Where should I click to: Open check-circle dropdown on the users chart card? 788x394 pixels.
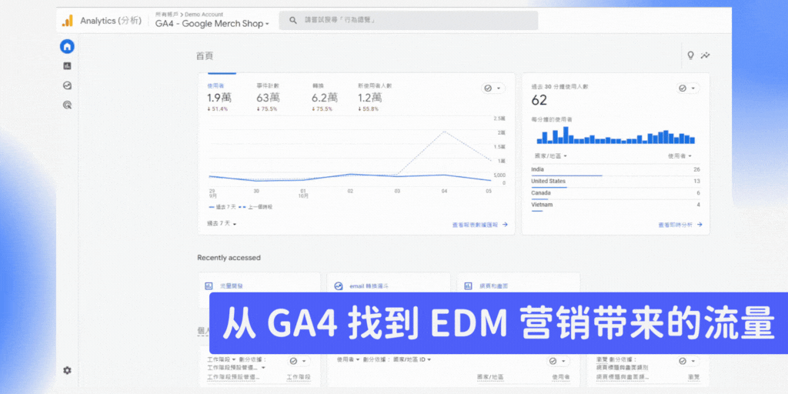(493, 88)
